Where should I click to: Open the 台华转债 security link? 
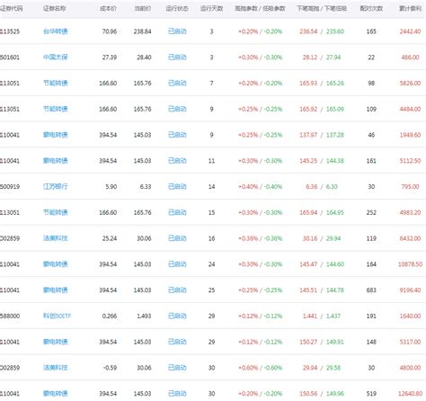click(56, 31)
